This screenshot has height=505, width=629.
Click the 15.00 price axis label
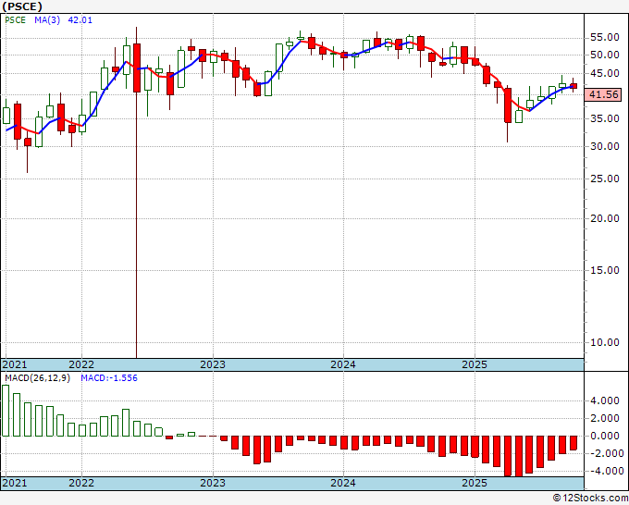pyautogui.click(x=605, y=270)
